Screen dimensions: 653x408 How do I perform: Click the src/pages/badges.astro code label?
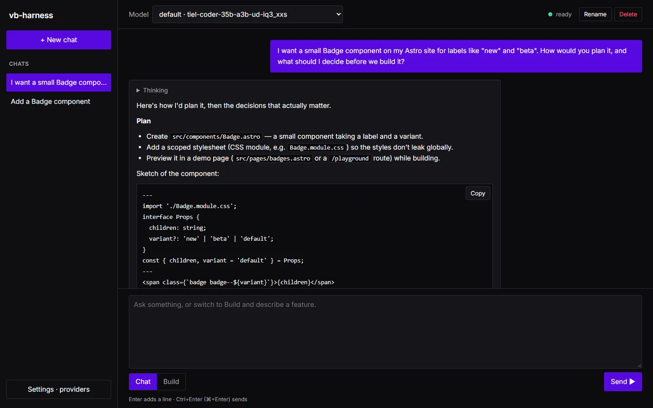coord(273,158)
